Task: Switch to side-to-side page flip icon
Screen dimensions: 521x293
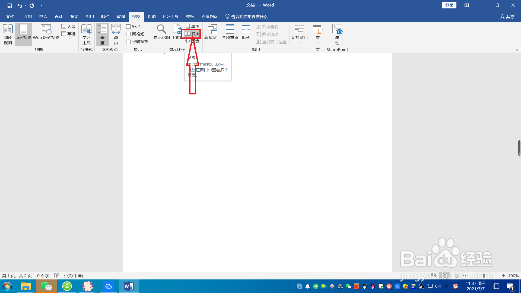Action: click(116, 34)
